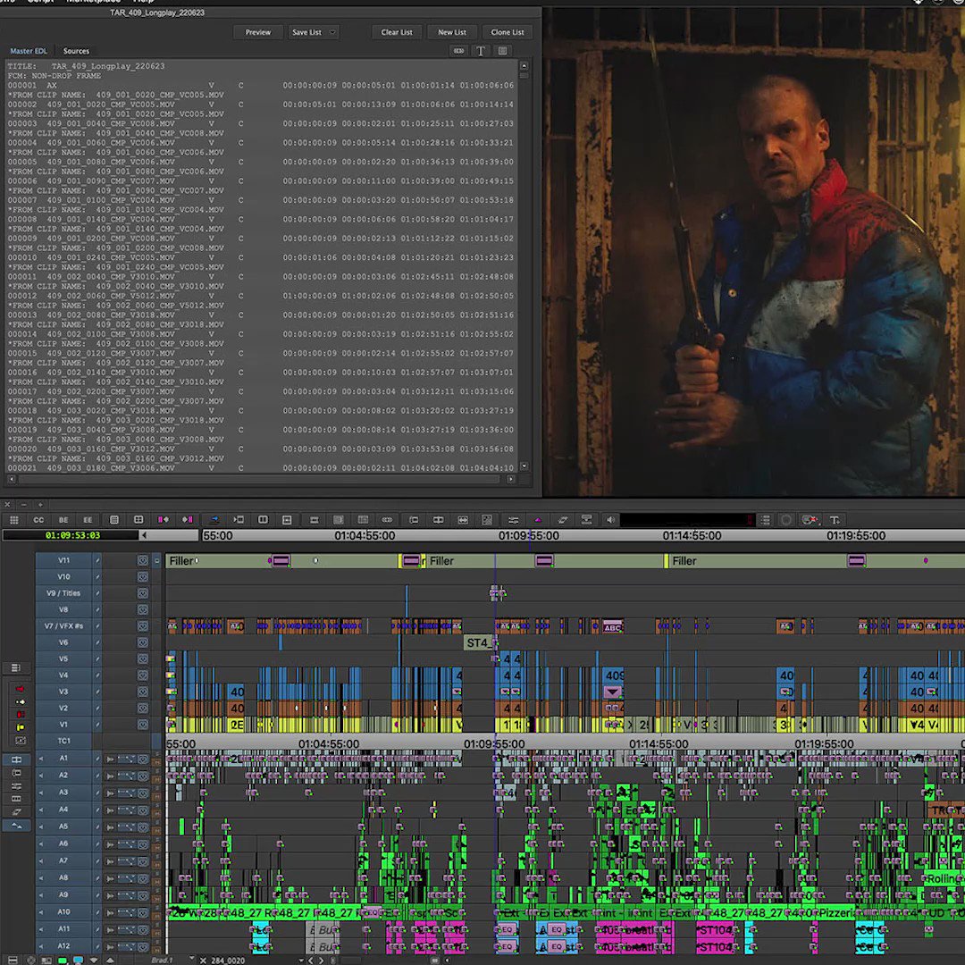
Task: Click the Clone List button
Action: pos(508,32)
